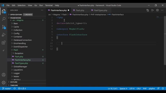Click Ln 10, Col 5 cursor position indicator
Image resolution: width=166 pixels, height=93 pixels.
tap(113, 89)
